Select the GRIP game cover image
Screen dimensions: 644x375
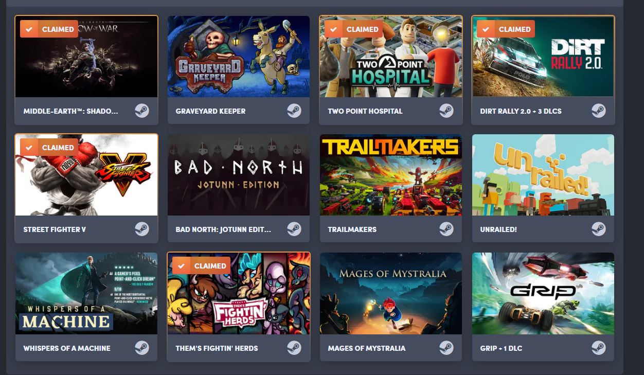(x=543, y=294)
